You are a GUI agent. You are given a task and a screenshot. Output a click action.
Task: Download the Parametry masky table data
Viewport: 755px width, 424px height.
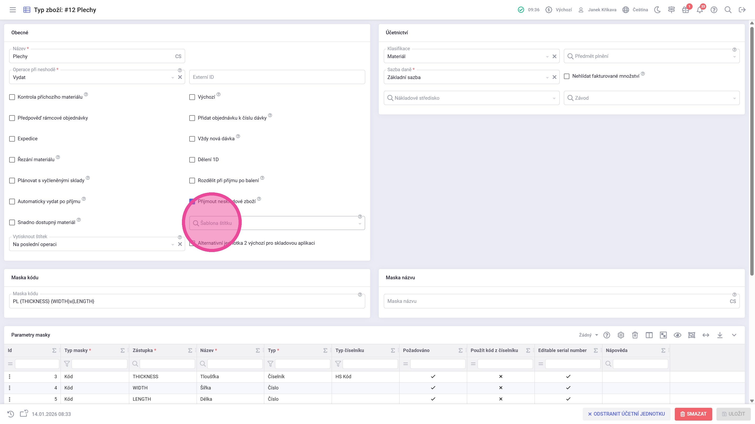tap(720, 335)
